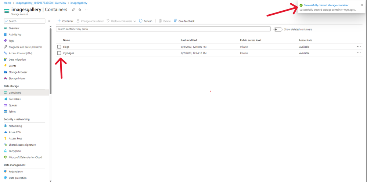This screenshot has height=182, width=367.
Task: Click $logs timestamp 8/2/2023, 12:18:05 PM
Action: point(194,47)
